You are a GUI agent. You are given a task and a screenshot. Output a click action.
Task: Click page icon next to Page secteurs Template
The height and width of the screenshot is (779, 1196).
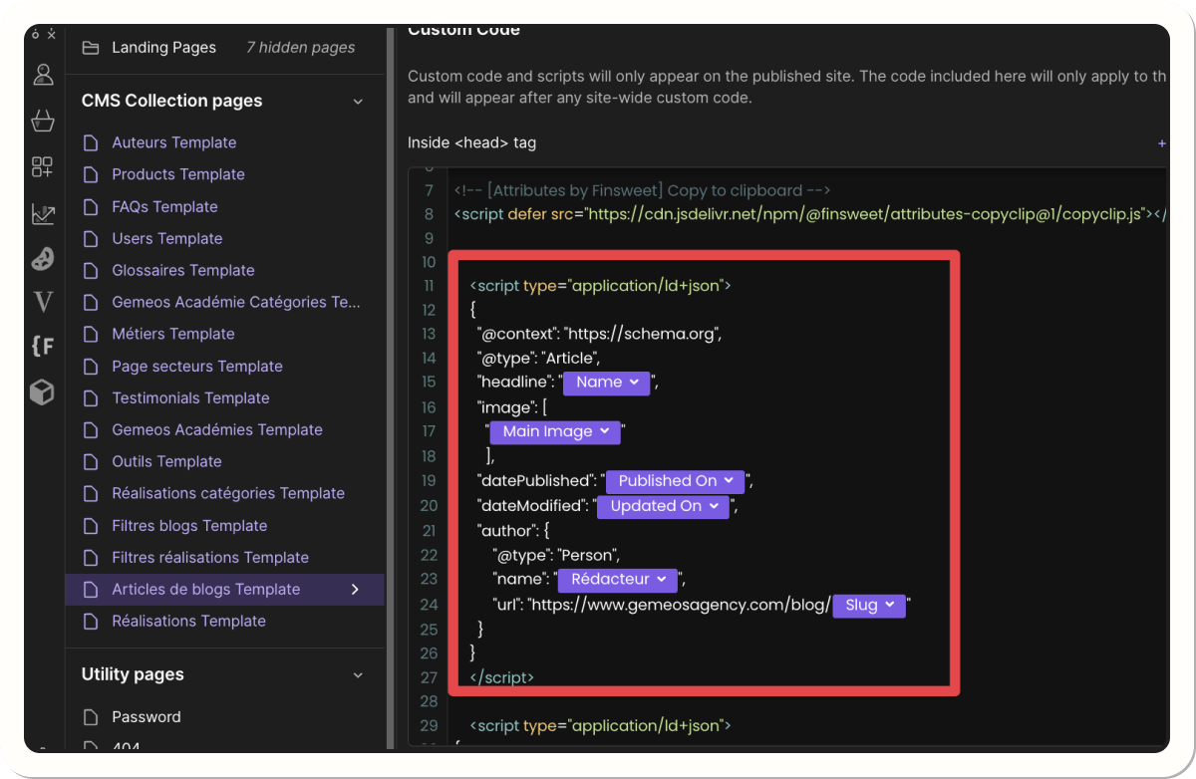tap(91, 366)
